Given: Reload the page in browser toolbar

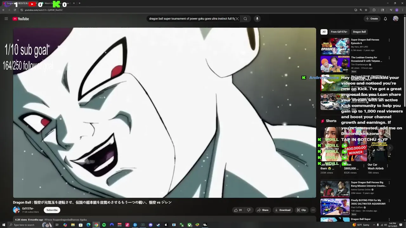Looking at the screenshot, I should point(15,10).
